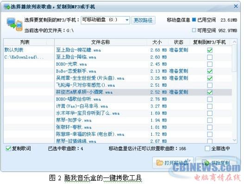
Task: Check 陈慧琳-幸福的快车 copy checkbox
Action: click(x=210, y=134)
